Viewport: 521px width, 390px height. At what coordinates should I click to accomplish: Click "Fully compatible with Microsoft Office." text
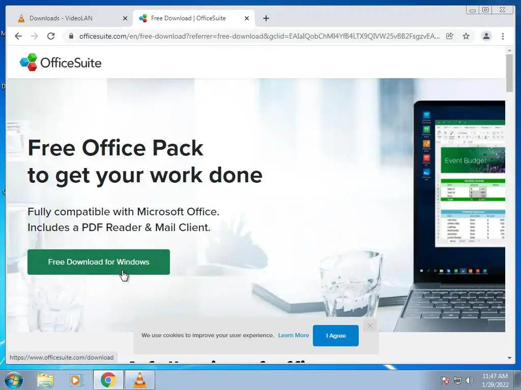coord(123,212)
